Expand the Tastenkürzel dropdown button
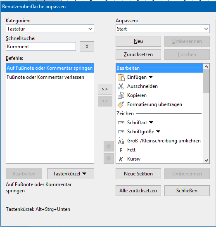 [x=71, y=174]
